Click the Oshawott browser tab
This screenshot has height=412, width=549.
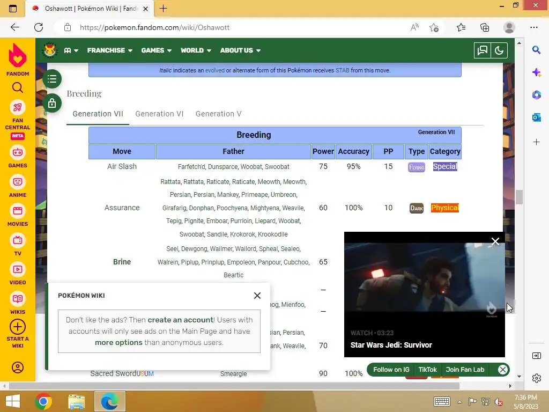(x=90, y=9)
